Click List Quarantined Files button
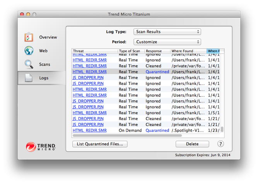Viewport: 258px width, 184px height. (100, 144)
